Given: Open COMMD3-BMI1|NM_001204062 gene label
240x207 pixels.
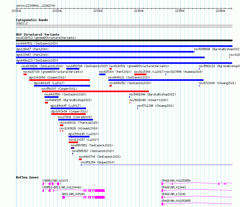Looking at the screenshot, I should click(x=62, y=187).
